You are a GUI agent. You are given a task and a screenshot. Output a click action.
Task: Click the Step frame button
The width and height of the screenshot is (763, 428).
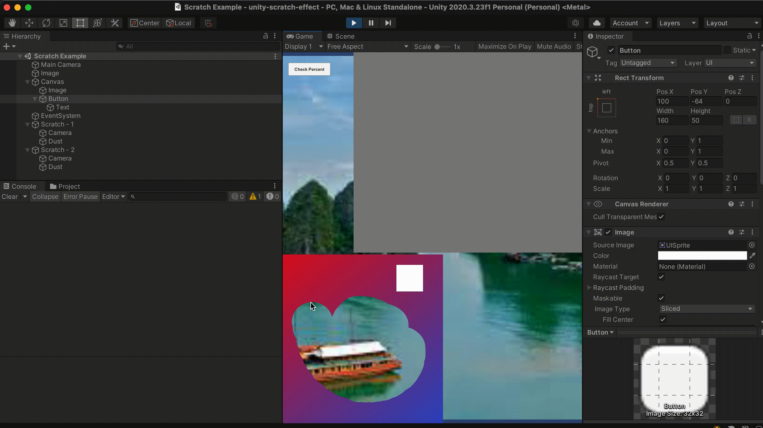pyautogui.click(x=388, y=23)
